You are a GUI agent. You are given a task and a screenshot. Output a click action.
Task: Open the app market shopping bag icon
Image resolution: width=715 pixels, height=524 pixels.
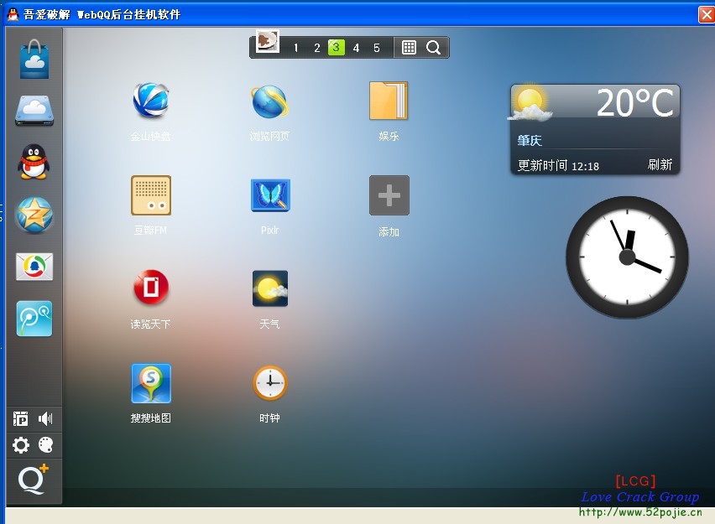pyautogui.click(x=34, y=60)
